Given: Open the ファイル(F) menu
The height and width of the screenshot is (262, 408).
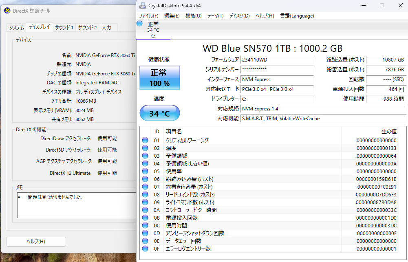Looking at the screenshot, I should click(149, 16).
